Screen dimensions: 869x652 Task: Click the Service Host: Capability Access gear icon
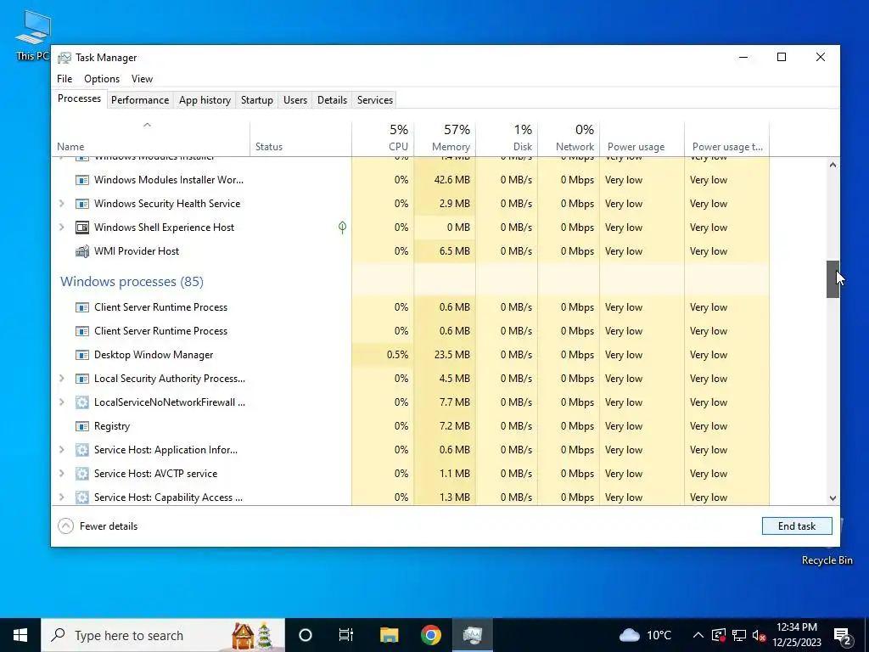pos(82,497)
